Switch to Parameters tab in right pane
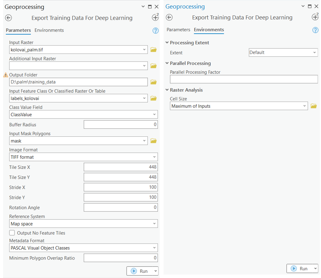 pyautogui.click(x=178, y=30)
